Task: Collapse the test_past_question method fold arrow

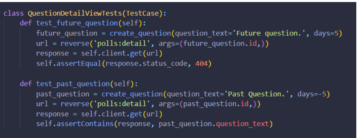Action: [1, 84]
